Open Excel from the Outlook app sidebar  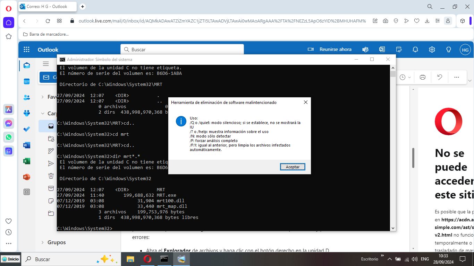(x=27, y=161)
